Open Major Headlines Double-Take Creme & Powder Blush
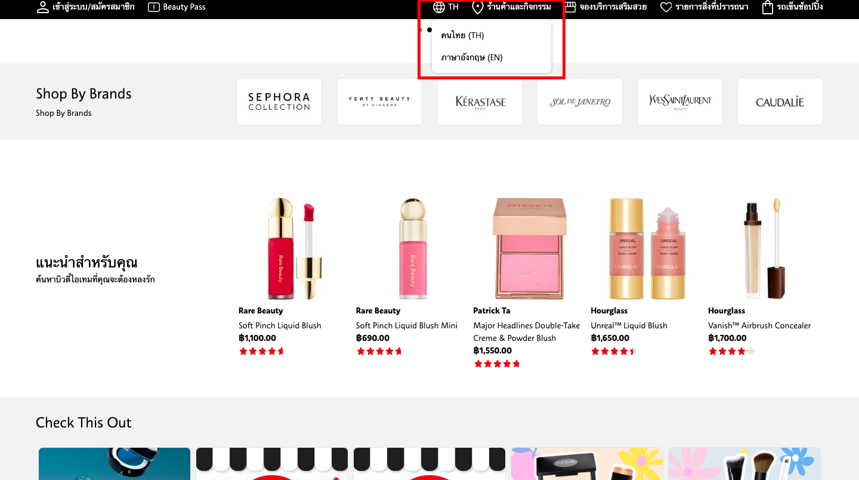 coord(527,332)
